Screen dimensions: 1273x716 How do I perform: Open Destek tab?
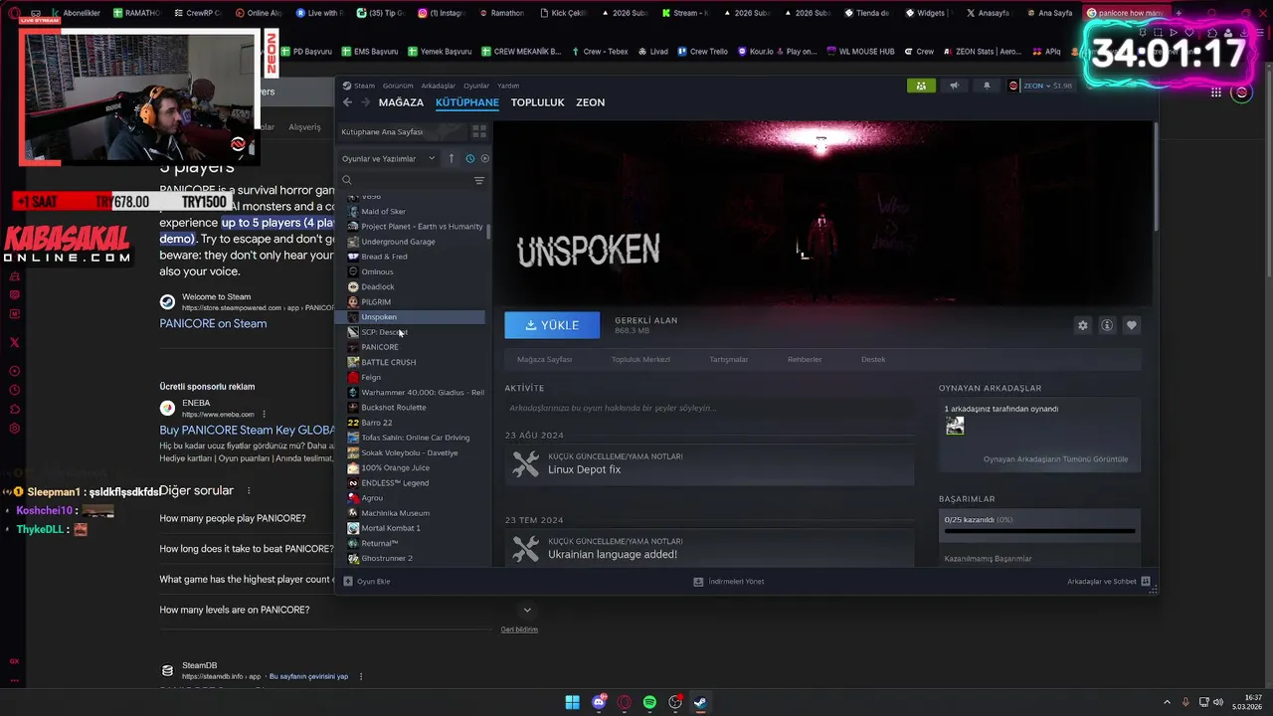[873, 359]
